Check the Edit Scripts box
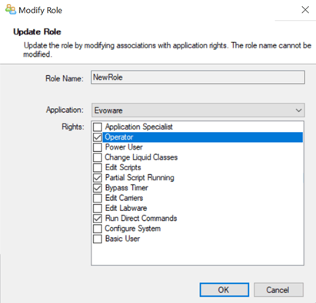This screenshot has width=316, height=303. click(x=98, y=167)
